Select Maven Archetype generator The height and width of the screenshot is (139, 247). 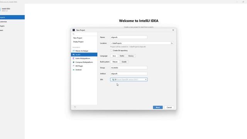pos(84,51)
